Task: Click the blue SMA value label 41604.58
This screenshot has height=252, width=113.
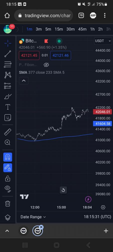Action: [x=102, y=123]
